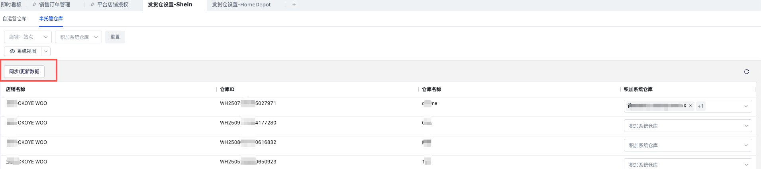Click the 同步/更新数据 button
Viewport: 761px width, 169px height.
(24, 72)
